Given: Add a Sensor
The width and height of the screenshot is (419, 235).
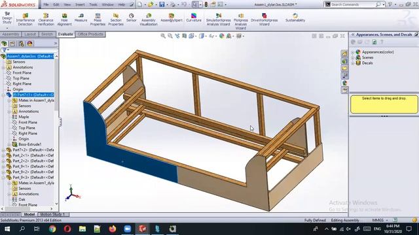Looking at the screenshot, I should click(x=131, y=18).
